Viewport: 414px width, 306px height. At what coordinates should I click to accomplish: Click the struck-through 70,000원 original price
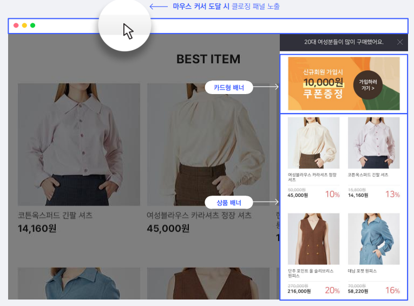tap(357, 285)
